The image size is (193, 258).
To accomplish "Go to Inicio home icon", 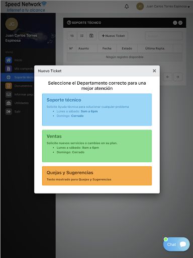I will click(x=9, y=60).
